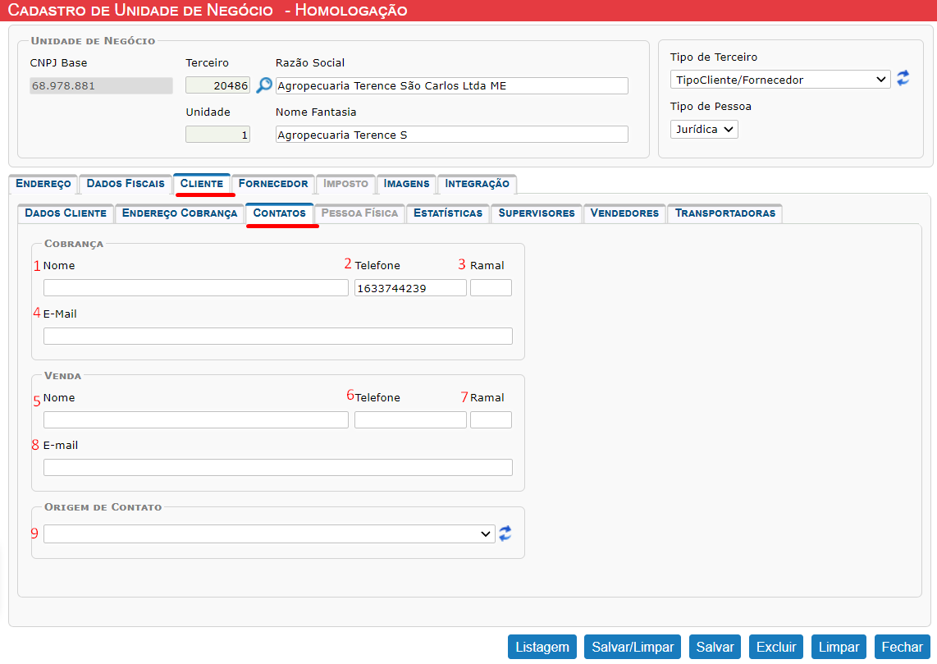
Task: Click the Salvar/Limpar button
Action: point(633,647)
